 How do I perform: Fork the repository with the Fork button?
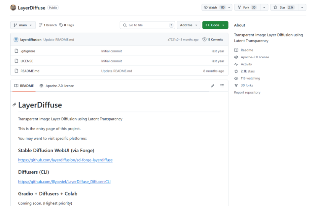tap(247, 8)
